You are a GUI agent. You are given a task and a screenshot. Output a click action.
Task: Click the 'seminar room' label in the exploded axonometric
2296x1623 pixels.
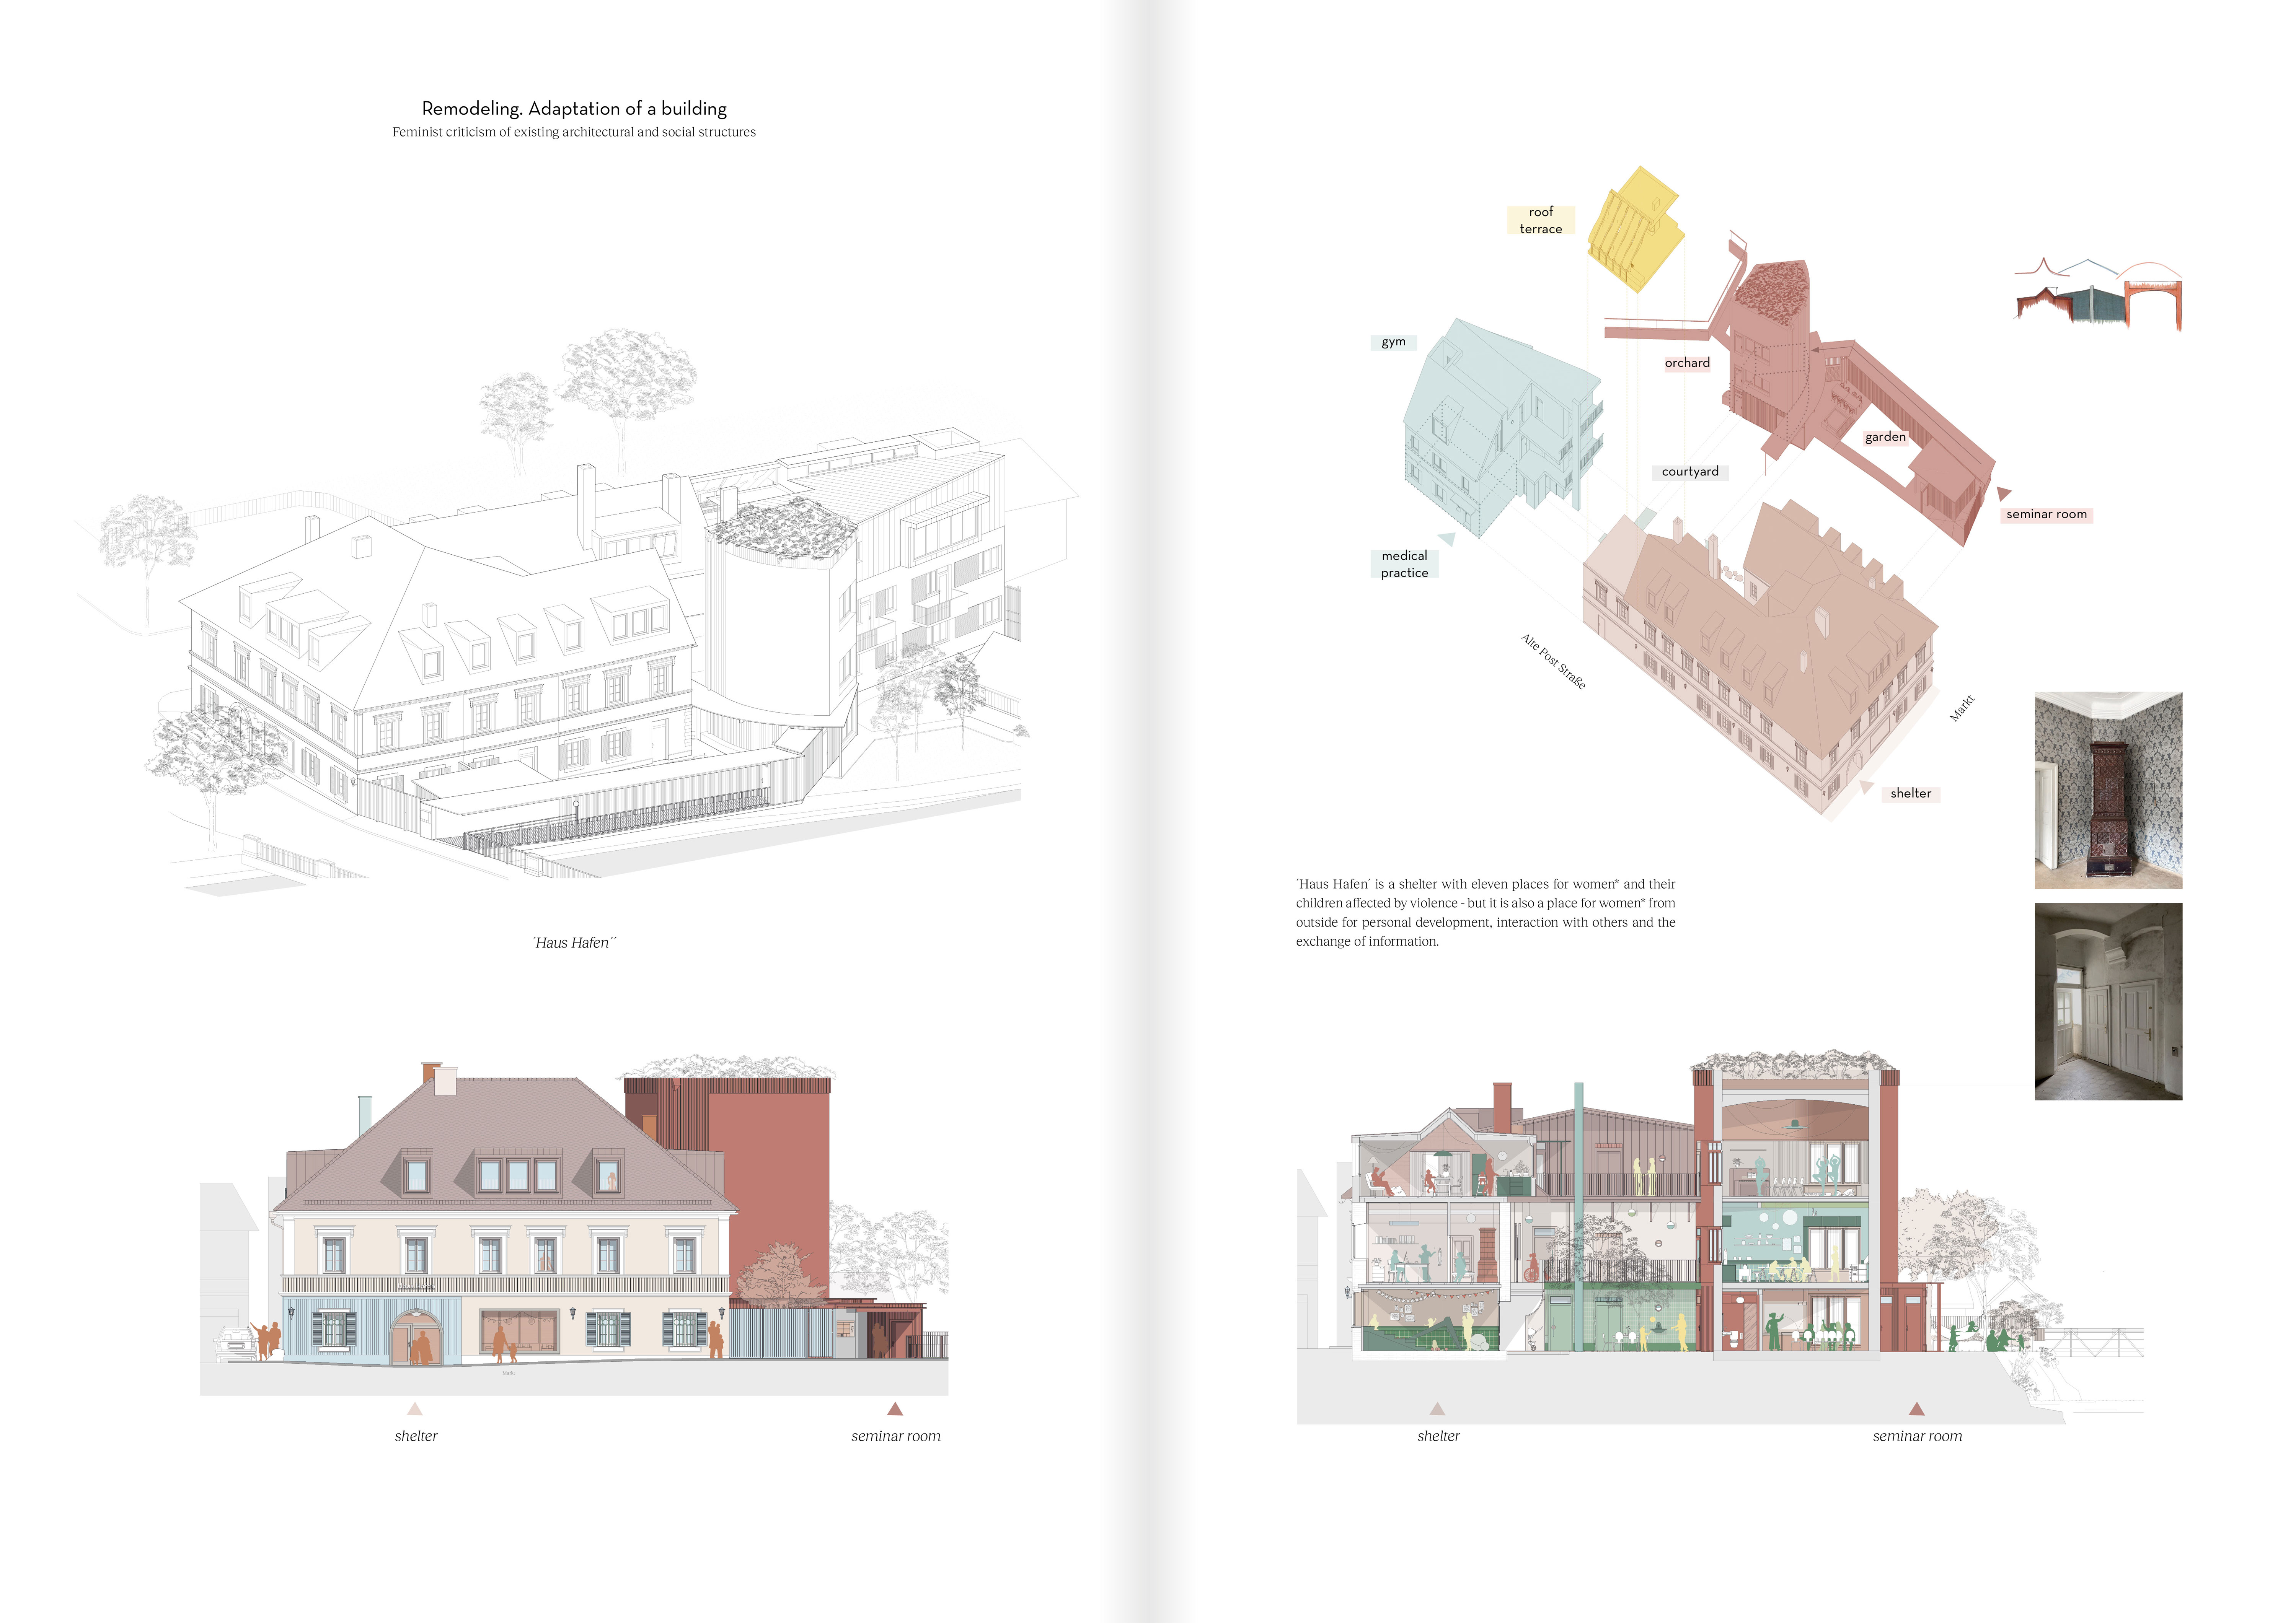(x=2046, y=515)
